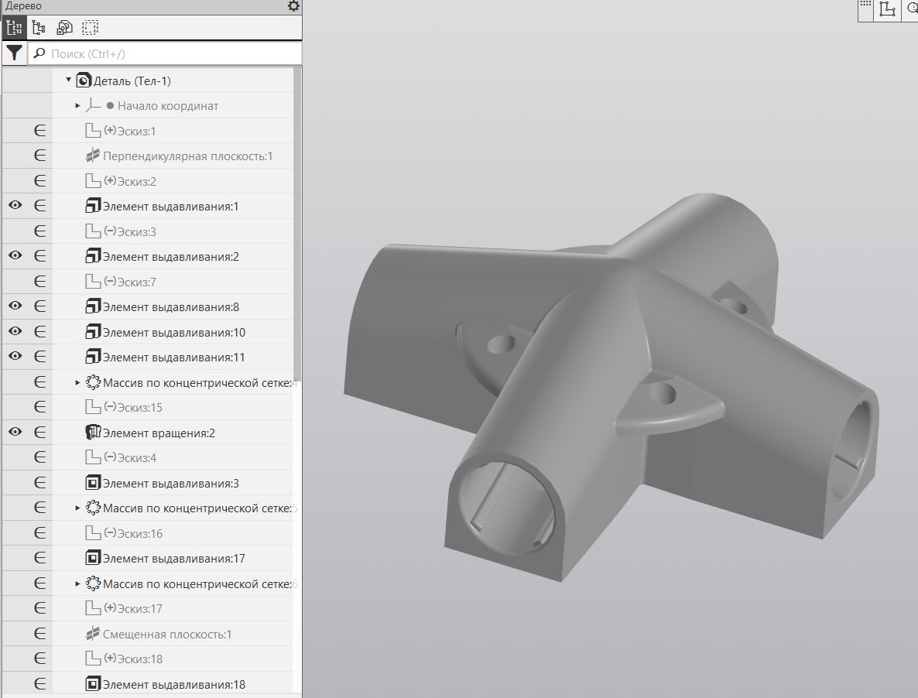The image size is (918, 698).
Task: Hide Элемент выдавливания:8 using eye
Action: 15,306
